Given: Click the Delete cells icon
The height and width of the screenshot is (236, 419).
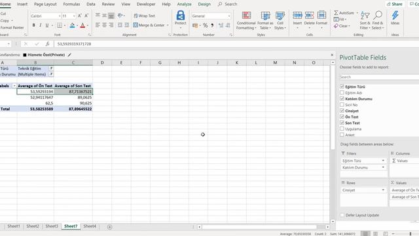Looking at the screenshot, I should [310, 15].
